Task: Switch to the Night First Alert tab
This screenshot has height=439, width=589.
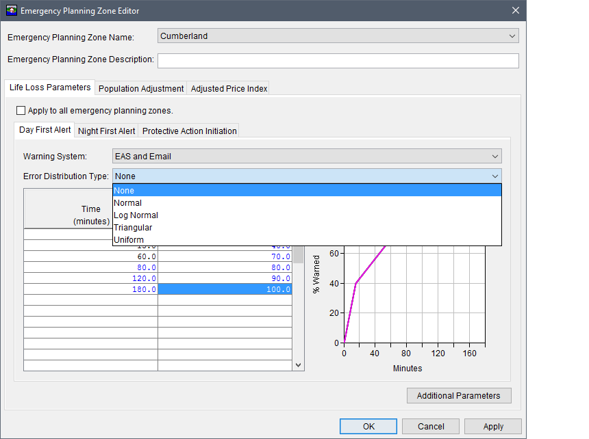Action: (x=106, y=131)
